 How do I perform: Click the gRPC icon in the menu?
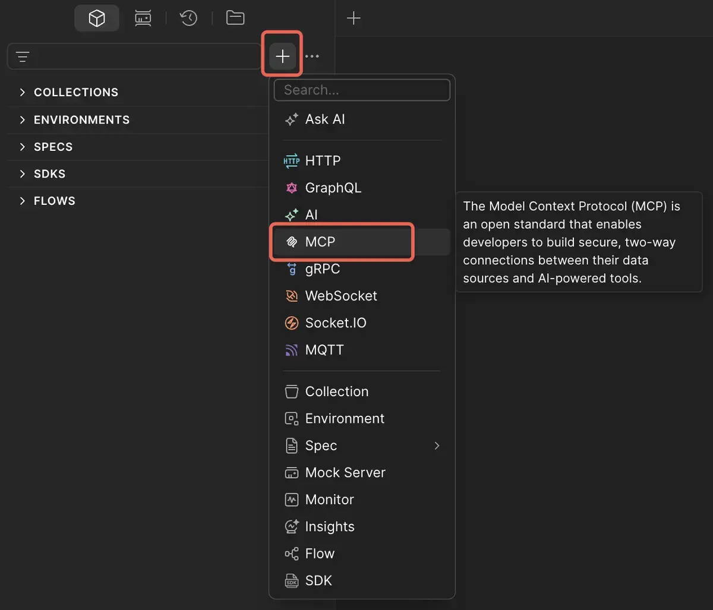pyautogui.click(x=291, y=269)
